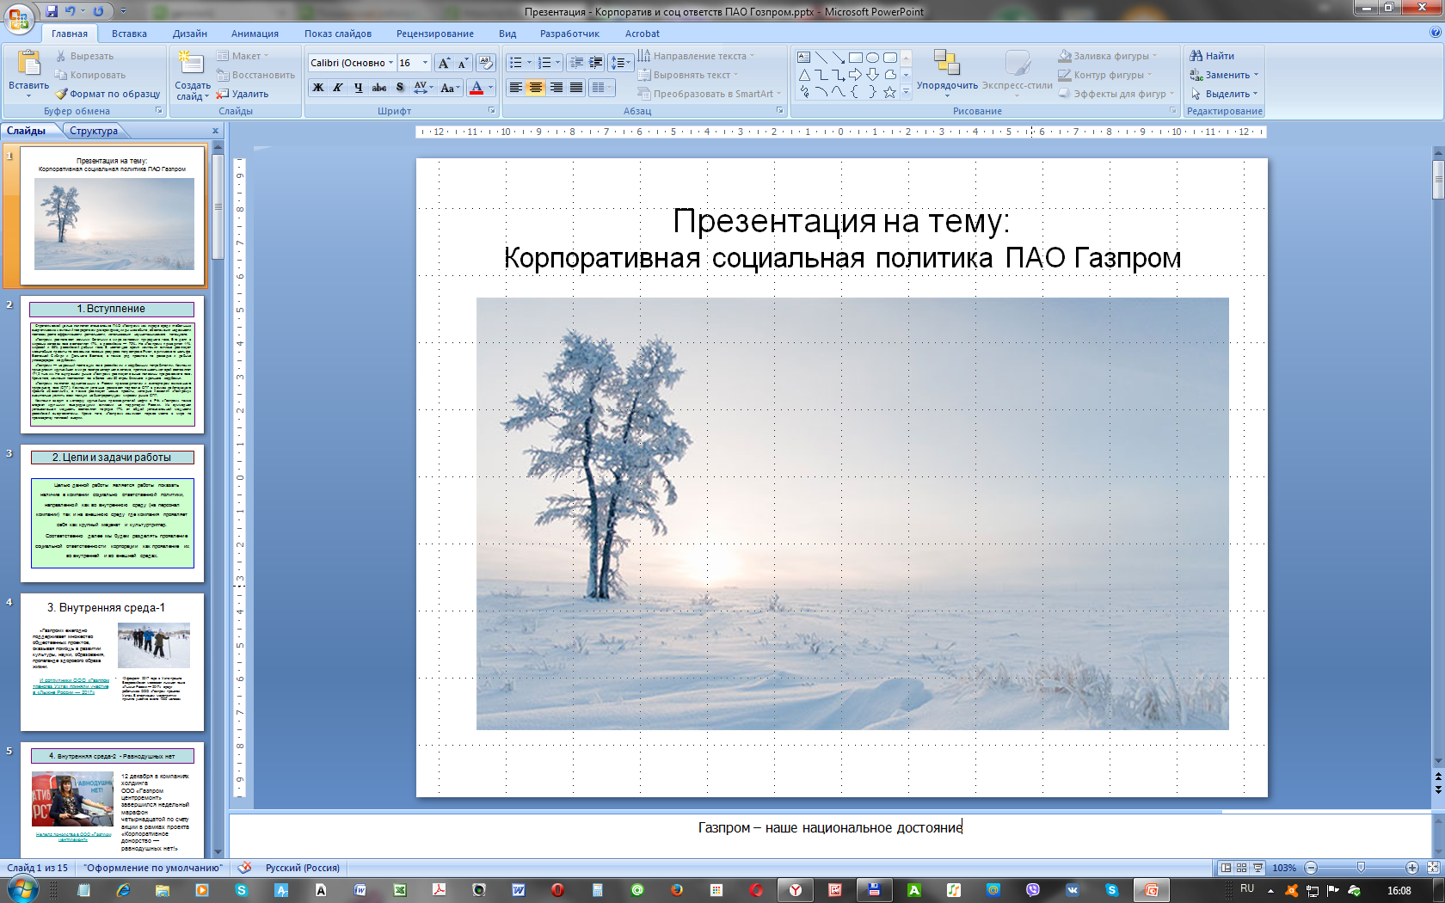Start slide show from status bar icon
This screenshot has width=1445, height=903.
[x=1257, y=868]
